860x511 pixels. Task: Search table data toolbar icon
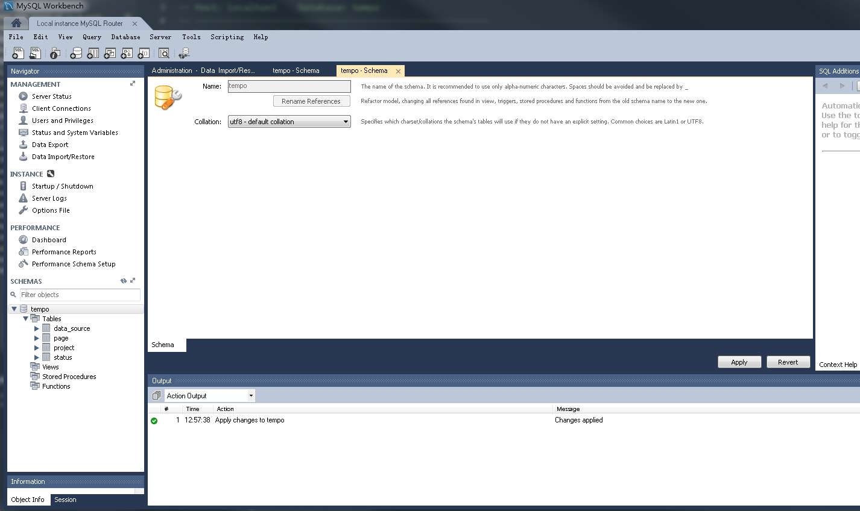[x=163, y=54]
